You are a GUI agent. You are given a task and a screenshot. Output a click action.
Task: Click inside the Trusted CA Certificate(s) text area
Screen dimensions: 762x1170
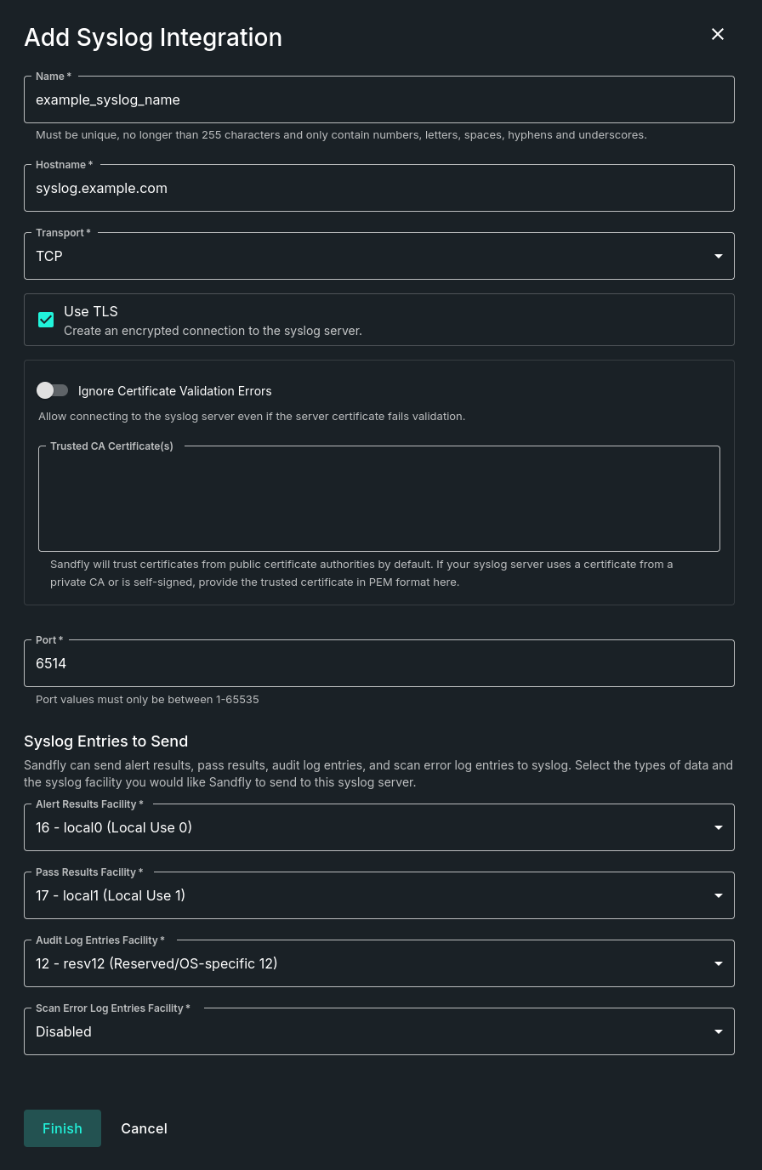379,499
